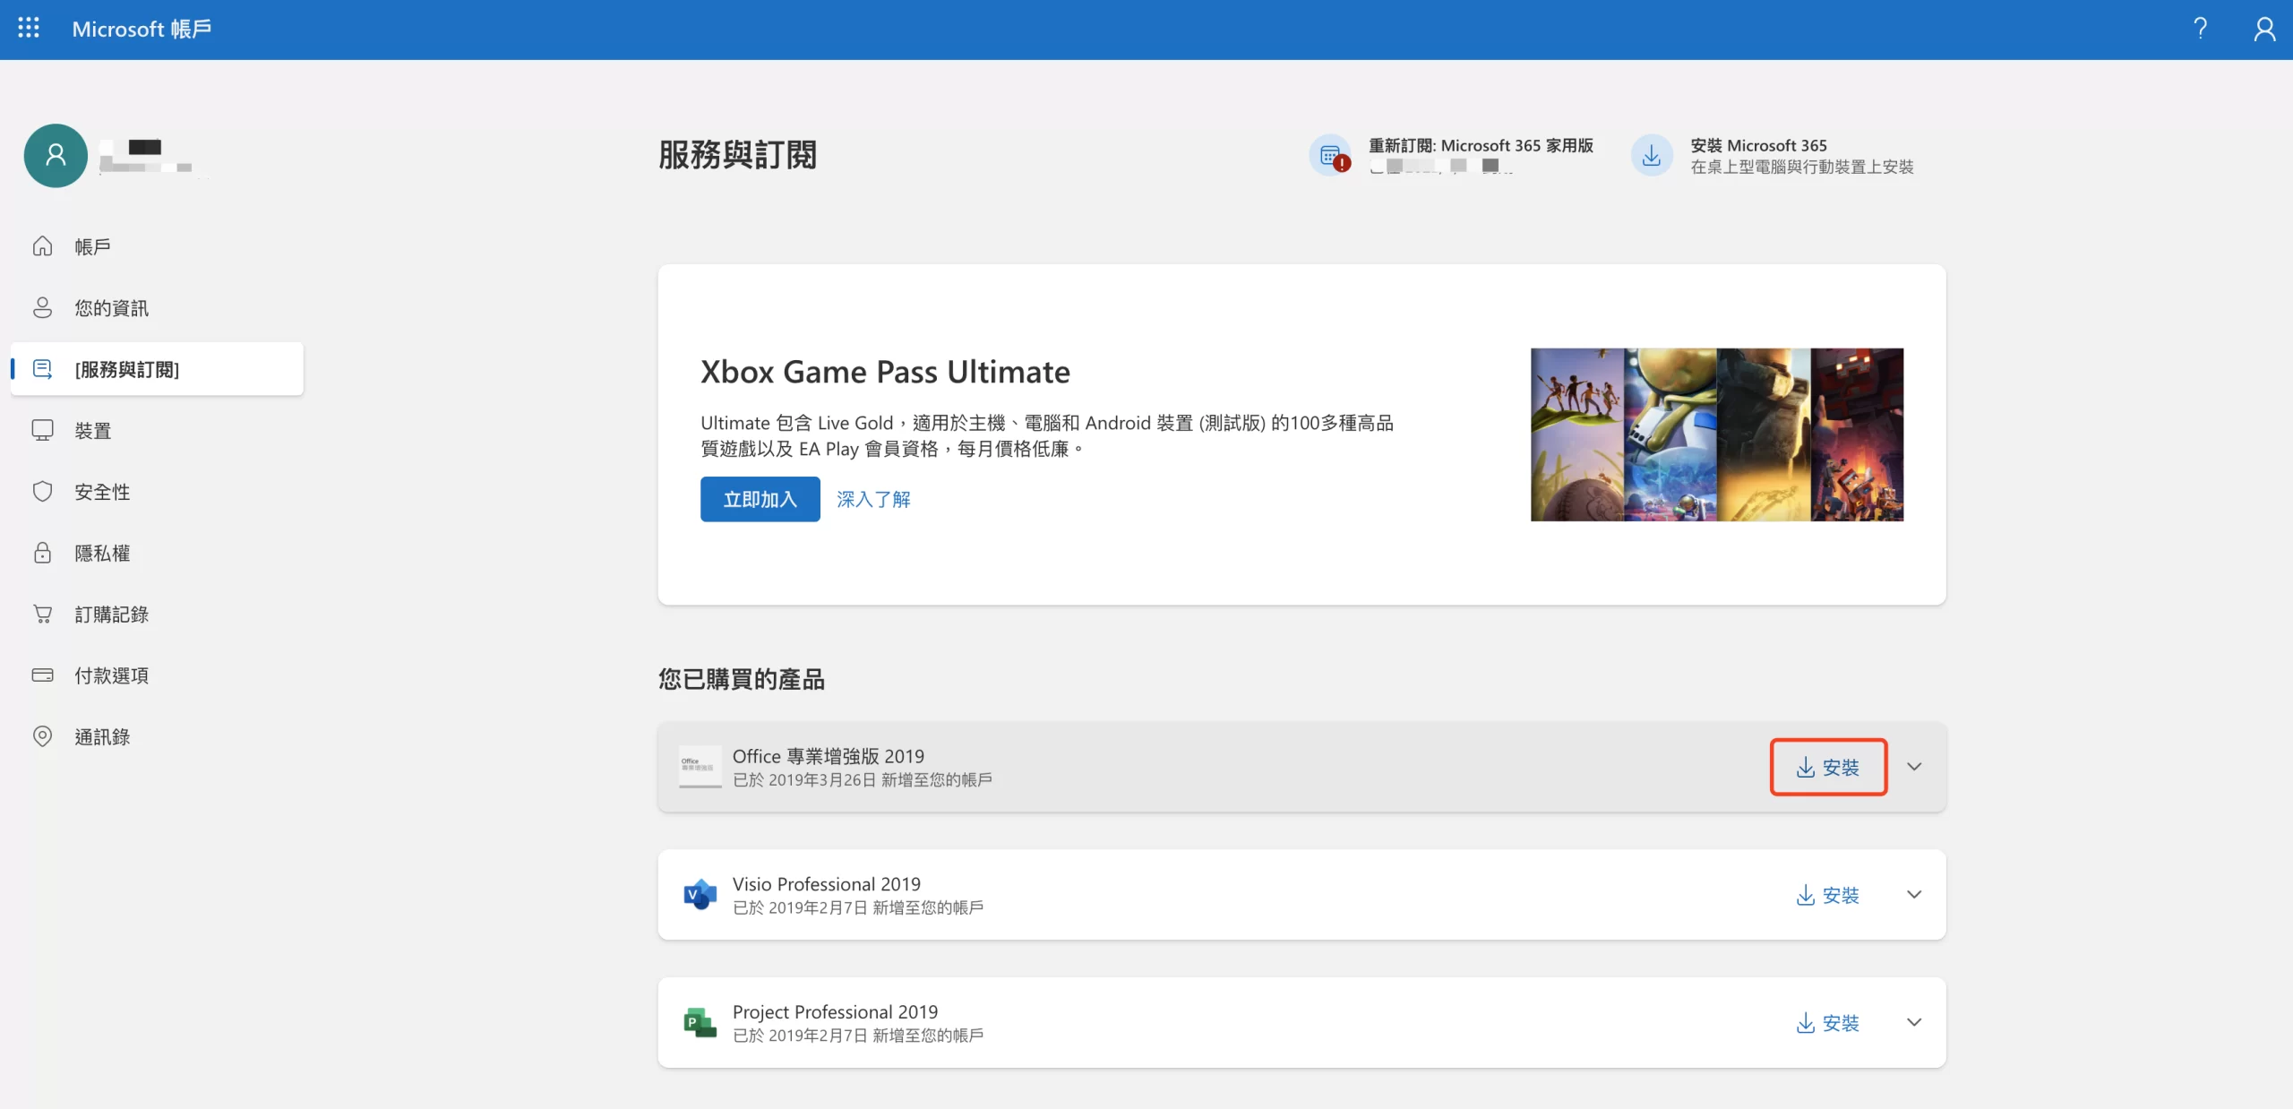The image size is (2293, 1109).
Task: Expand Project Professional 2019 details chevron
Action: (1914, 1022)
